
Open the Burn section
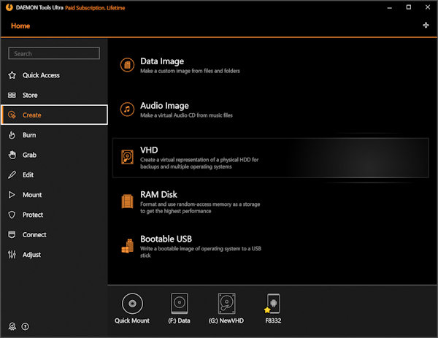54,135
